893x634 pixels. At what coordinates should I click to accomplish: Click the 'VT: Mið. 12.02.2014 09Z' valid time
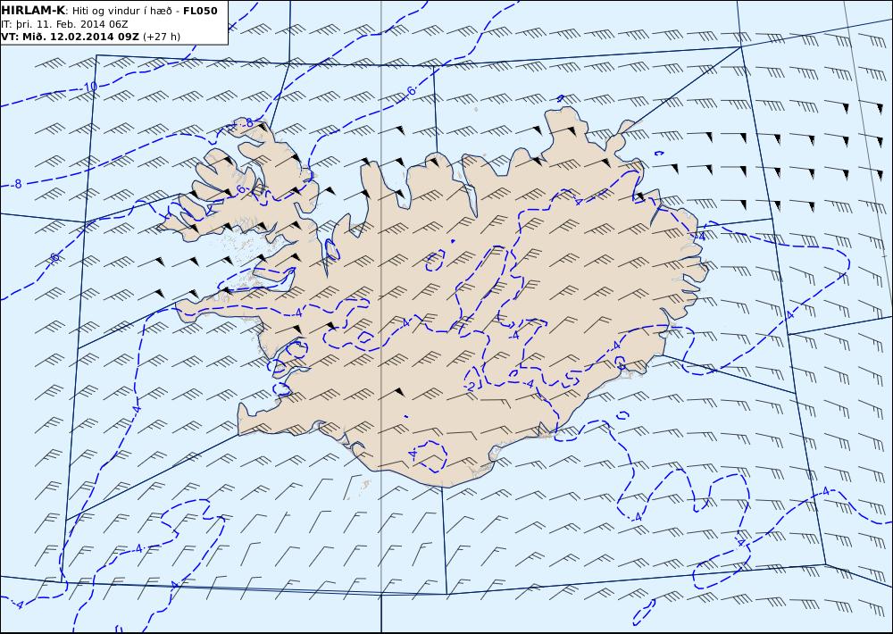pyautogui.click(x=70, y=37)
